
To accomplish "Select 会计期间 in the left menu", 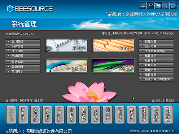I will (x=23, y=41).
